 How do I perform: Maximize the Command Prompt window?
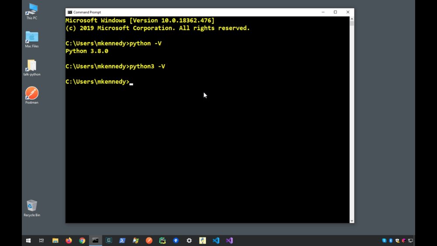(335, 12)
